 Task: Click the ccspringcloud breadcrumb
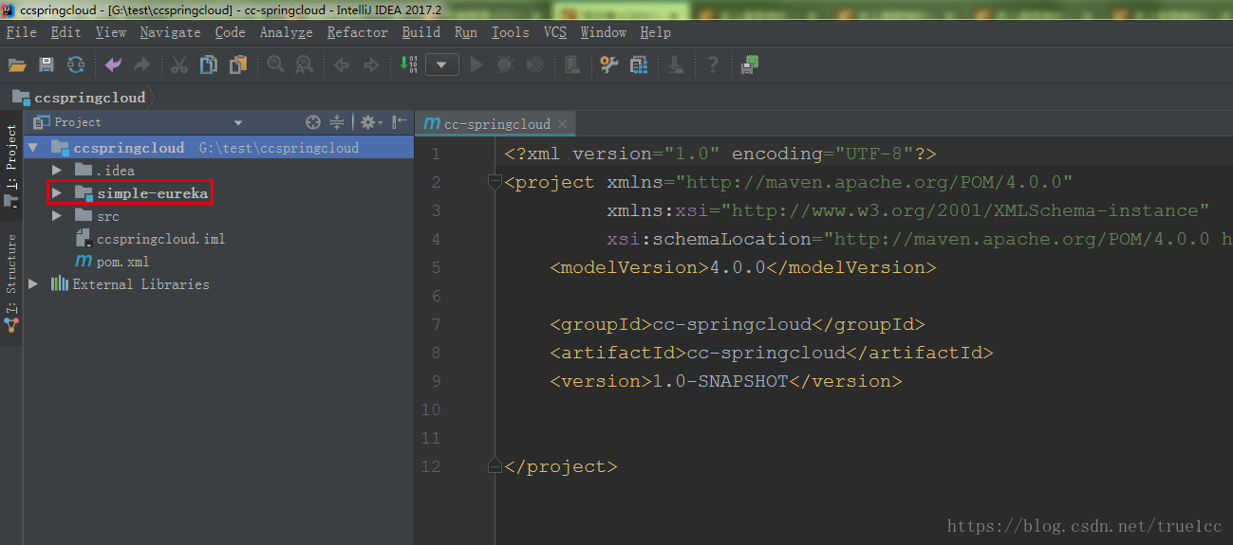point(80,97)
